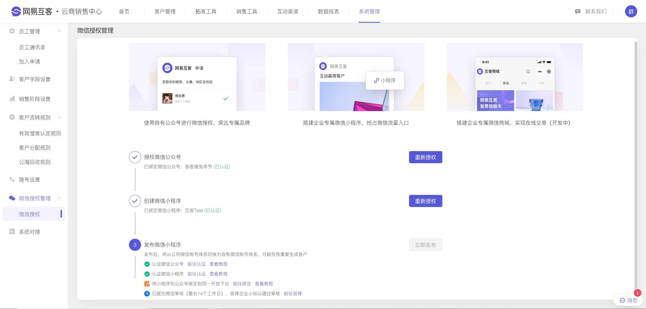Collapse the 客户流转规则 section chevron
Screen dimensions: 646x309
tap(60, 117)
